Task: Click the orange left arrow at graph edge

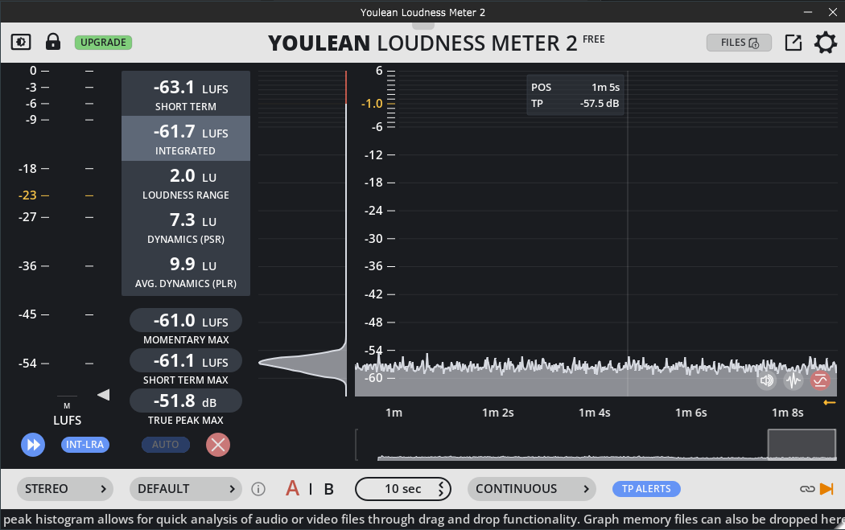Action: pyautogui.click(x=830, y=402)
